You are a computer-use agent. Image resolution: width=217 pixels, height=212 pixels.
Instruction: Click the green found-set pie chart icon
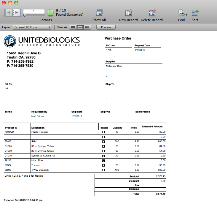coord(50,12)
